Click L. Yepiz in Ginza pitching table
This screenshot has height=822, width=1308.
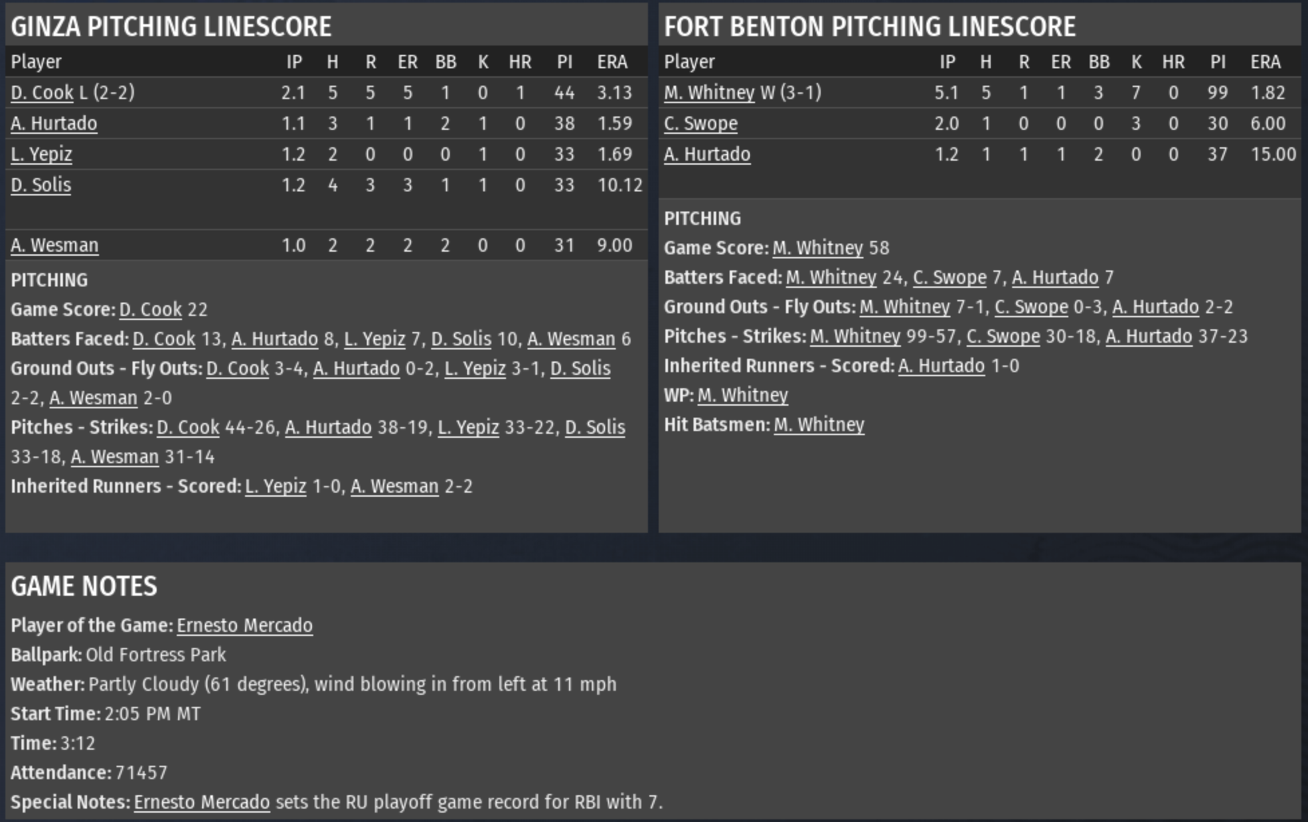pyautogui.click(x=42, y=154)
